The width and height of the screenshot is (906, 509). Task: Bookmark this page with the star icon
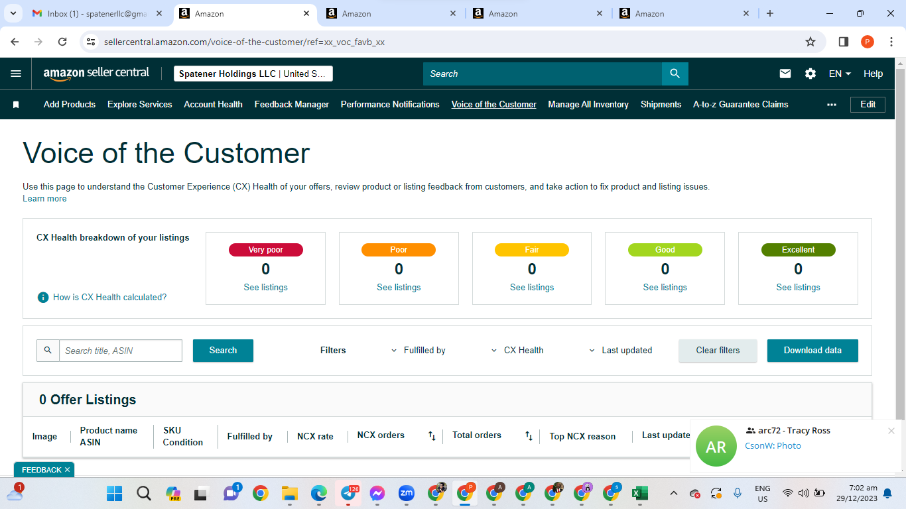tap(810, 42)
